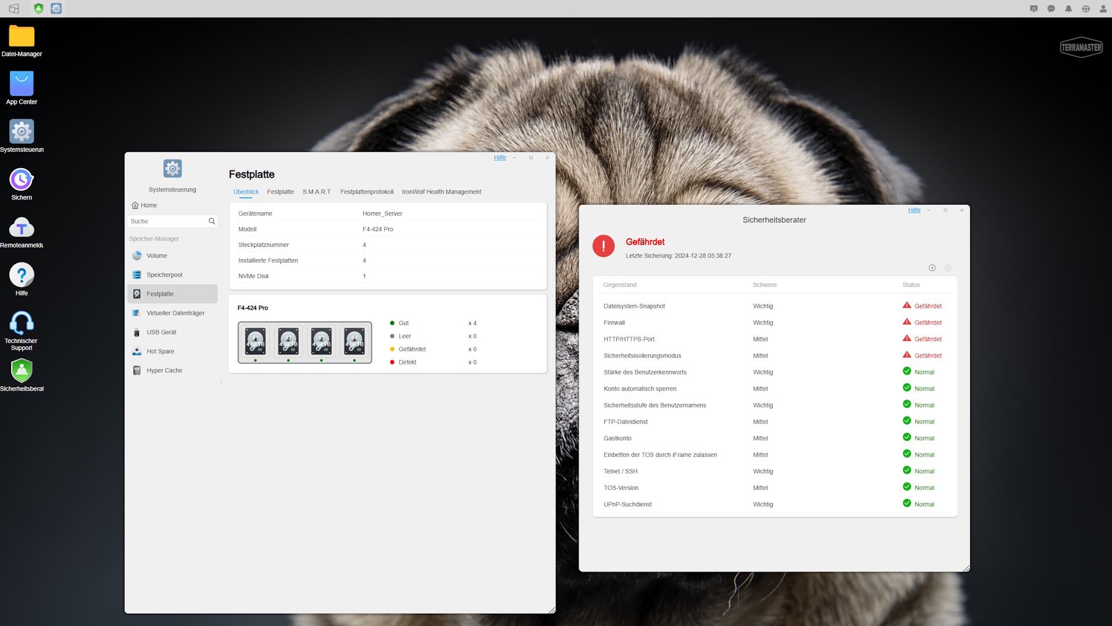The image size is (1112, 626).
Task: Switch to the Festplatte tab
Action: (x=280, y=192)
